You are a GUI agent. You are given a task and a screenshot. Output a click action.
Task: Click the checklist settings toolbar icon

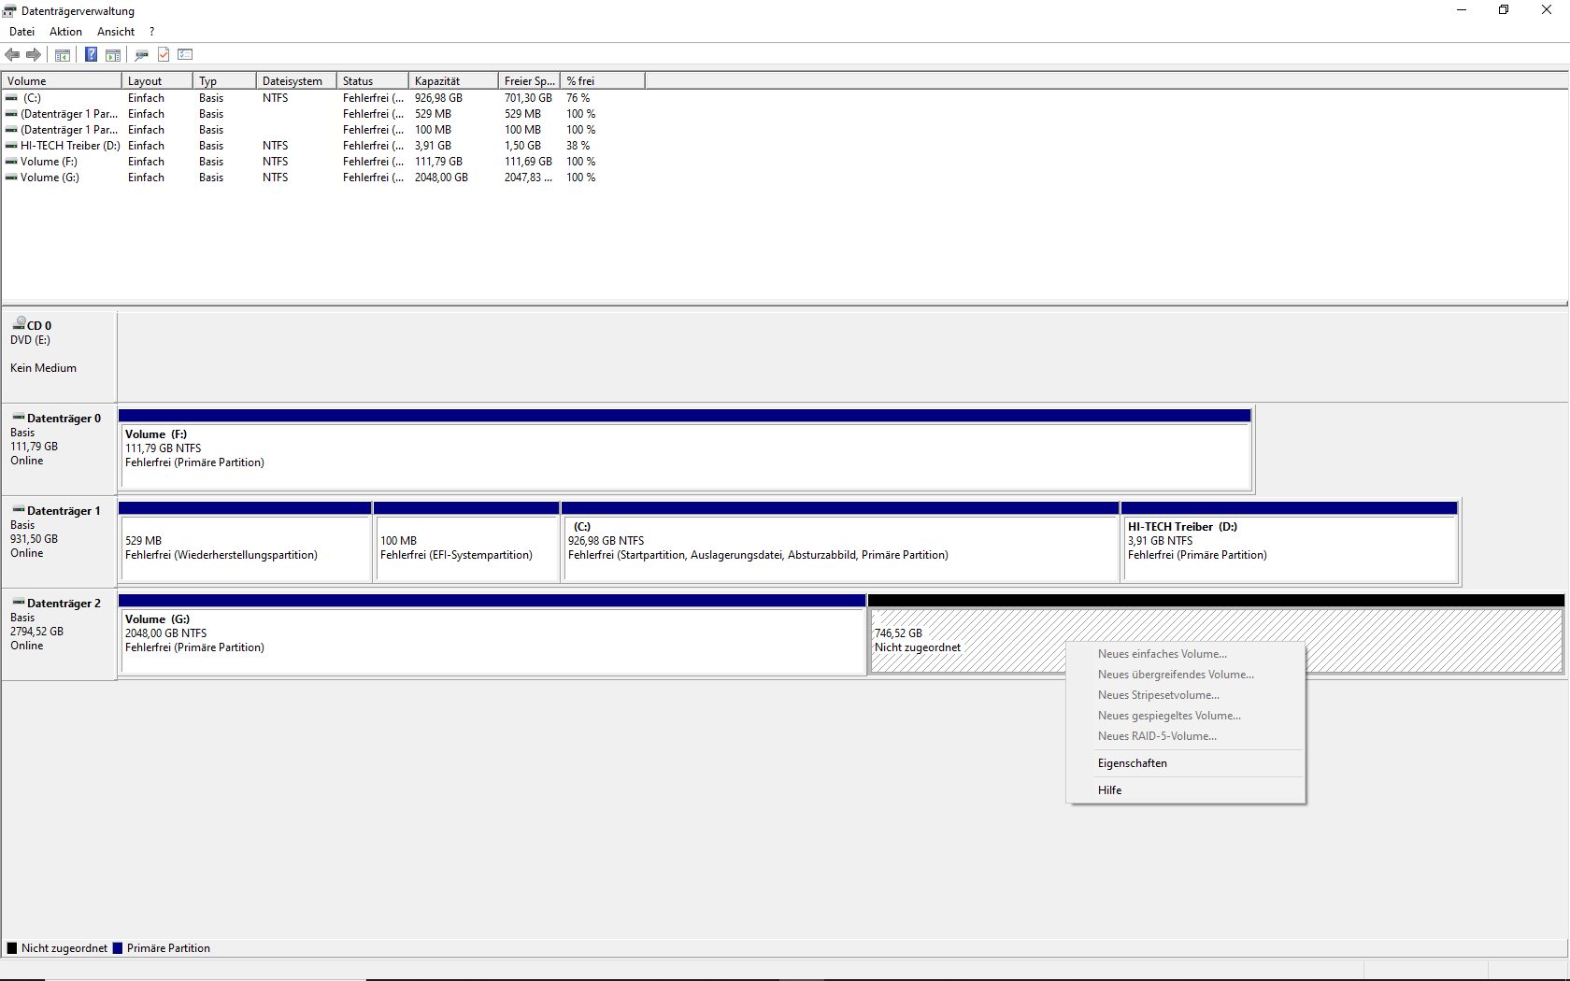tap(185, 55)
